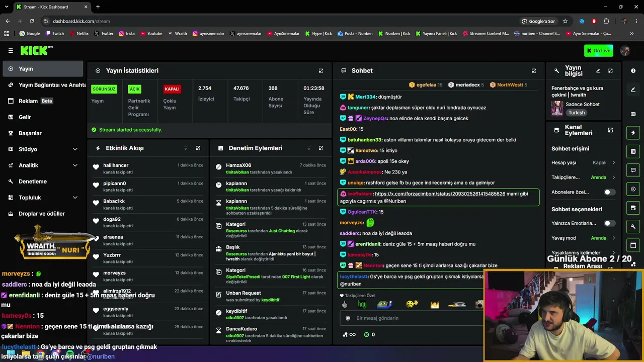Show more bookmarks with the overflow chevron

[632, 34]
